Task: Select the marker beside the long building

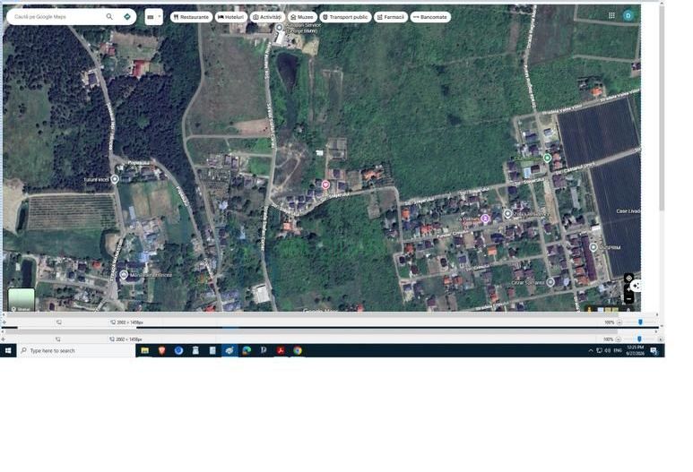Action: tap(593, 247)
